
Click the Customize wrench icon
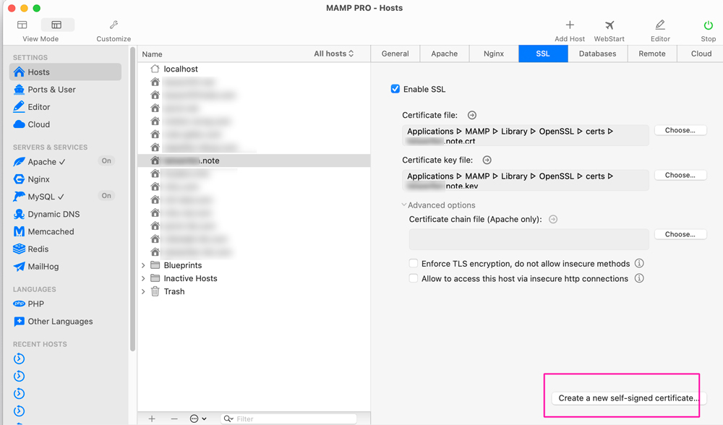[x=114, y=25]
